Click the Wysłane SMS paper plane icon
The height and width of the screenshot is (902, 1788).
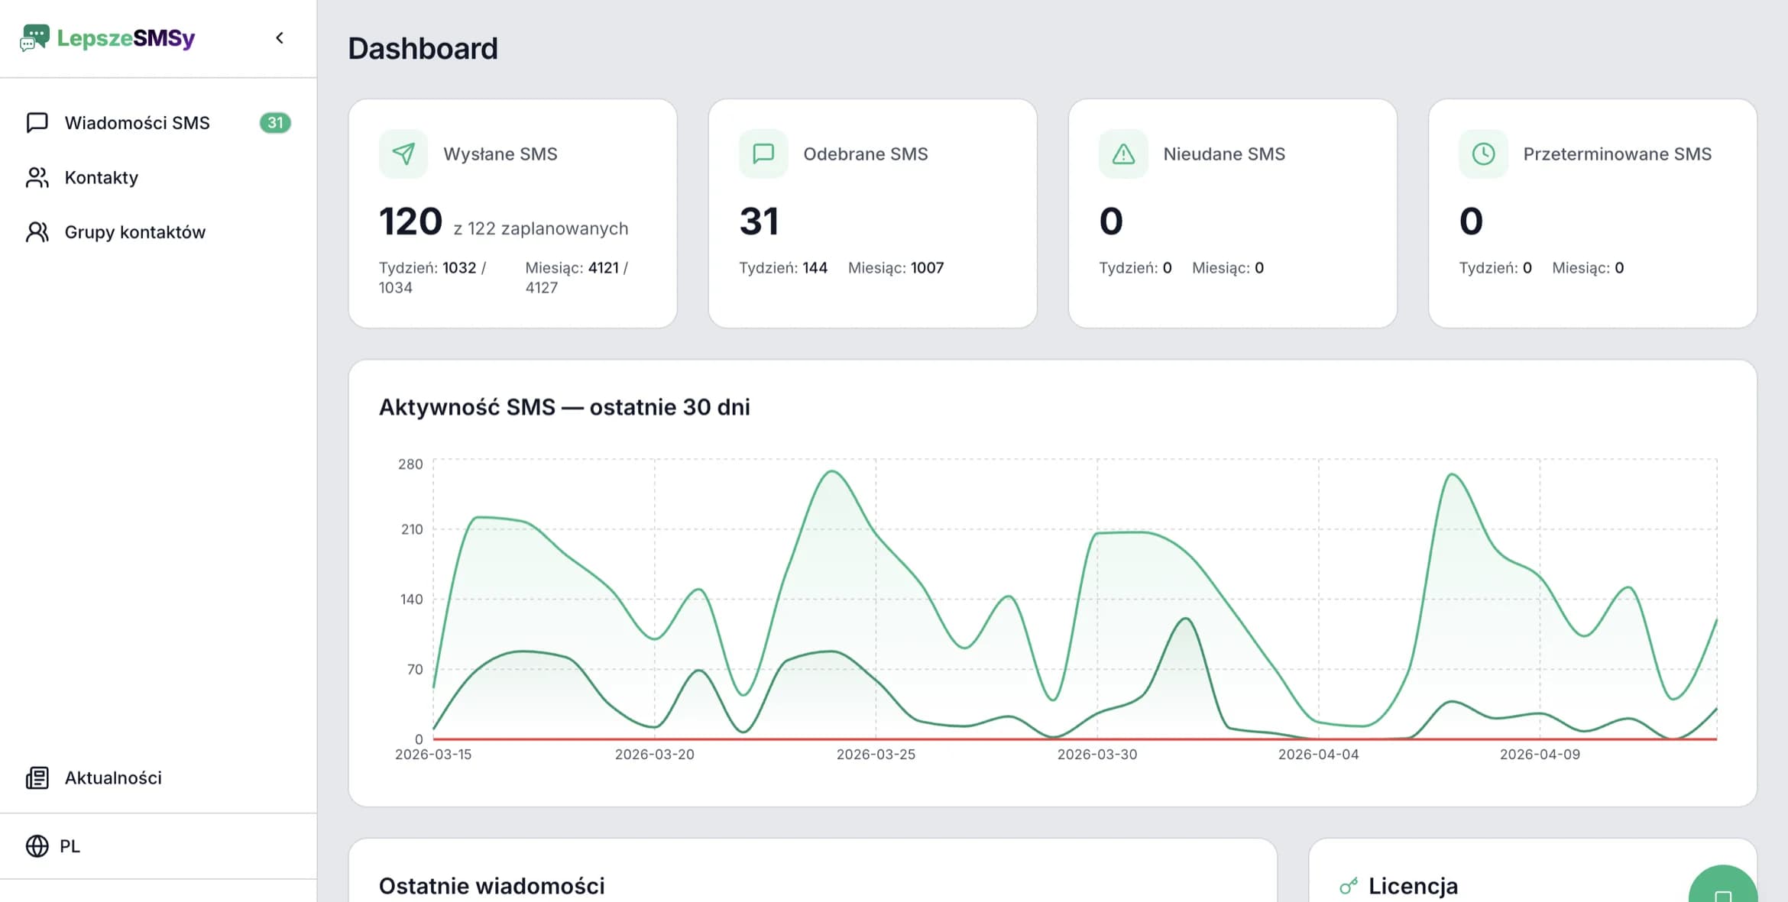tap(403, 154)
